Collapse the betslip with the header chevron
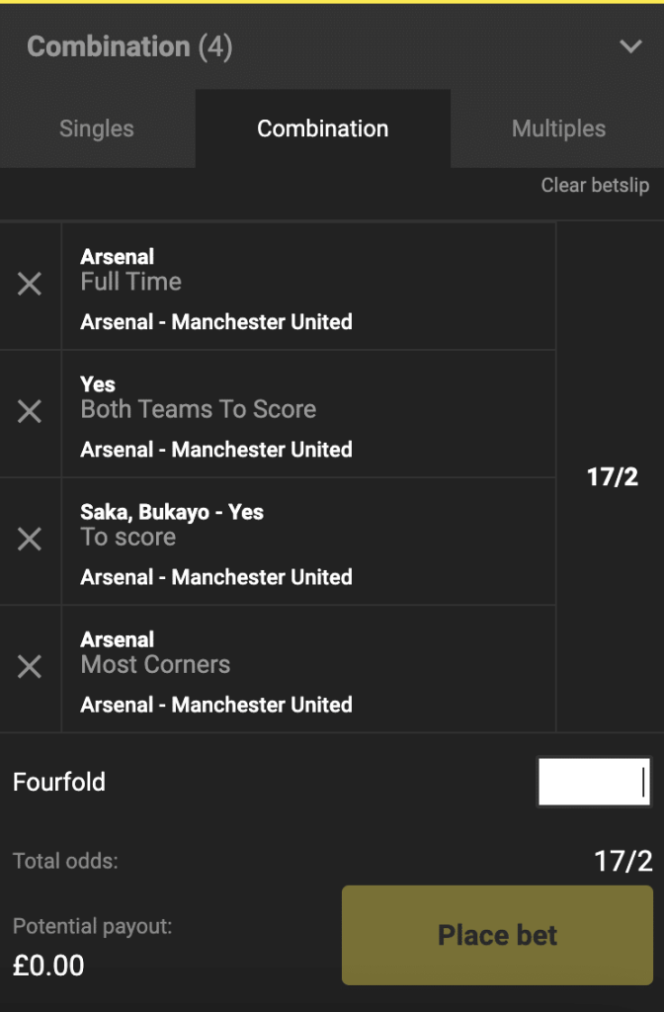This screenshot has width=664, height=1012. click(x=630, y=46)
